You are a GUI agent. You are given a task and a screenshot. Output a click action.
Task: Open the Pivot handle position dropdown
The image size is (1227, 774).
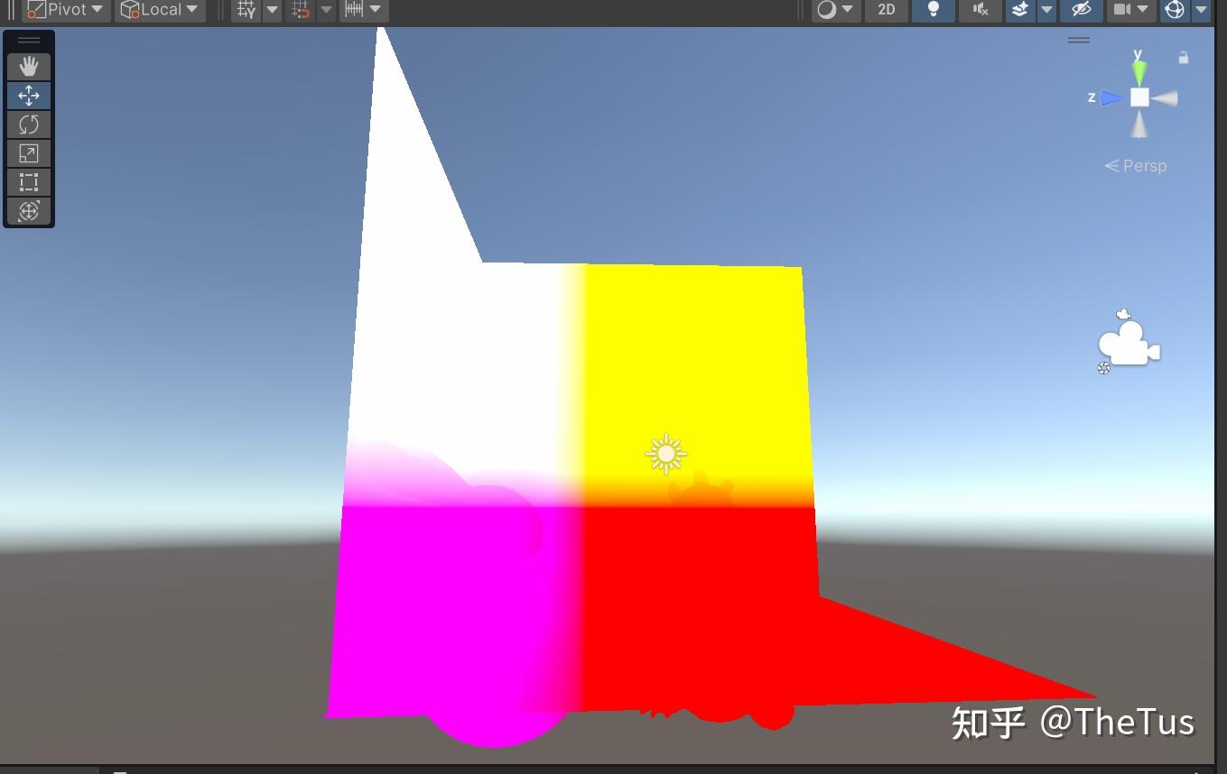[65, 10]
